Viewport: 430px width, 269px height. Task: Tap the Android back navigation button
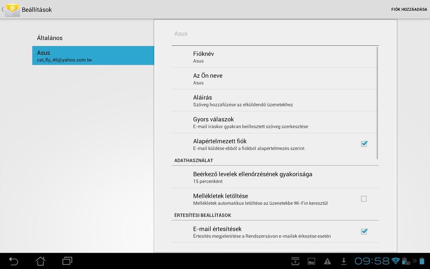coord(13,261)
